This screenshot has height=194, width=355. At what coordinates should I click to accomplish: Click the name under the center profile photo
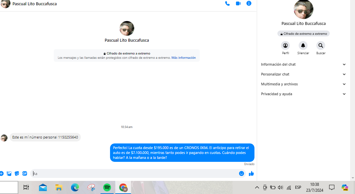point(127,40)
